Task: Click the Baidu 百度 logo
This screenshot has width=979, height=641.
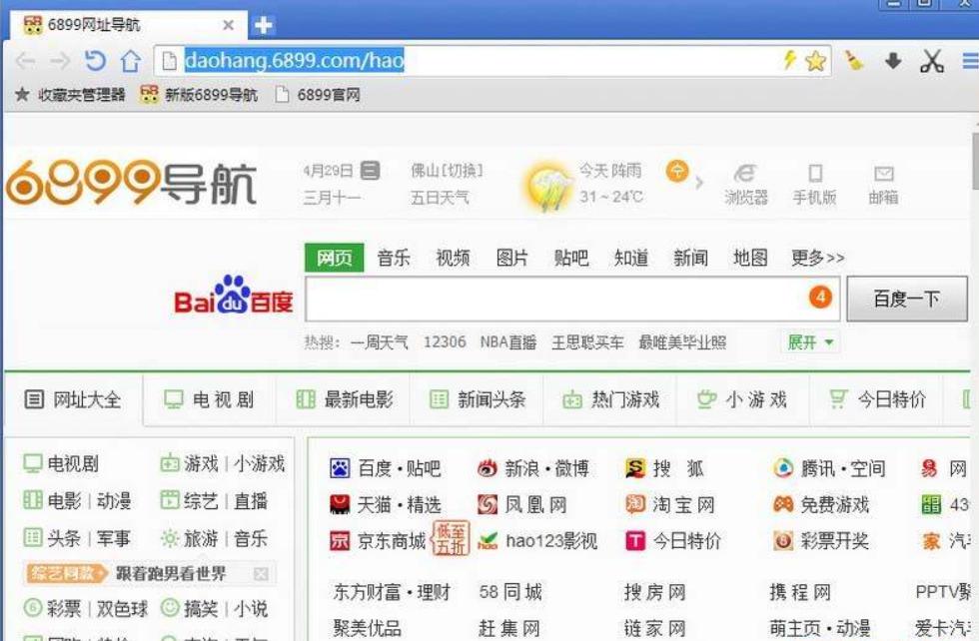Action: click(x=234, y=296)
